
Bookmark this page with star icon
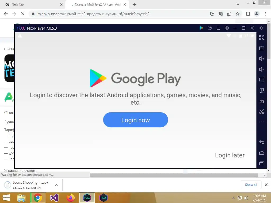coord(238,14)
